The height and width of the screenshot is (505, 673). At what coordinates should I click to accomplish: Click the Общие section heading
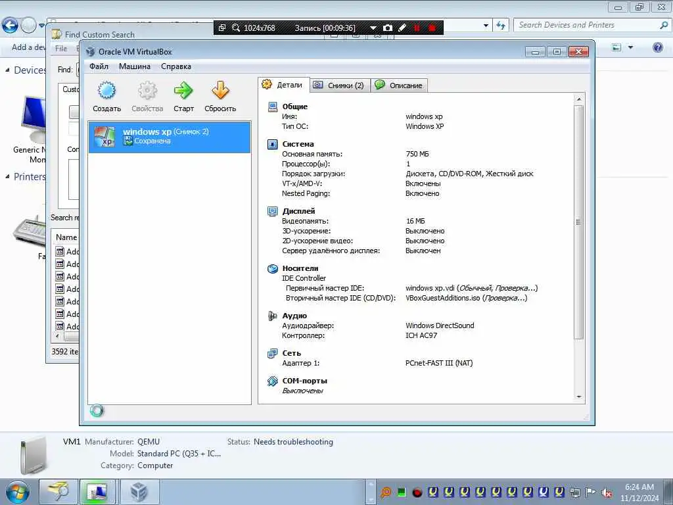tap(295, 107)
